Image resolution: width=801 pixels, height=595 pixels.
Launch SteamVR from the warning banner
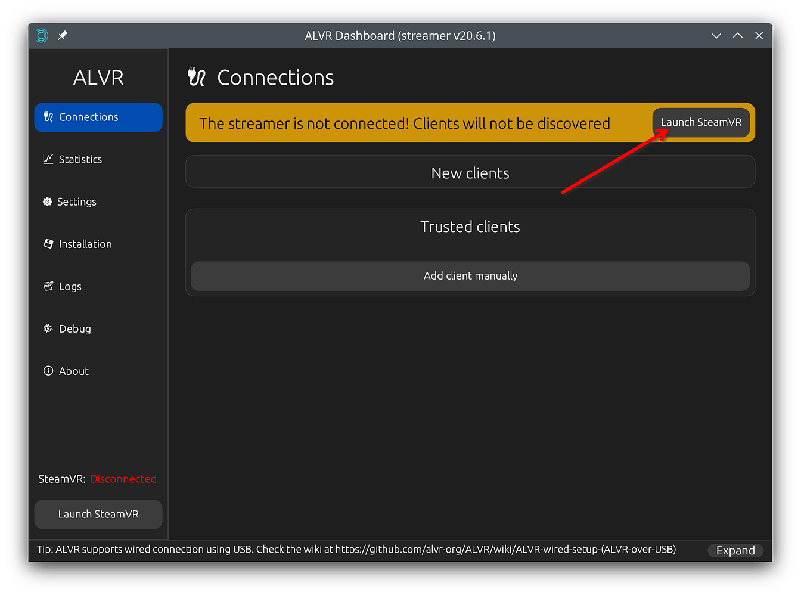coord(701,122)
